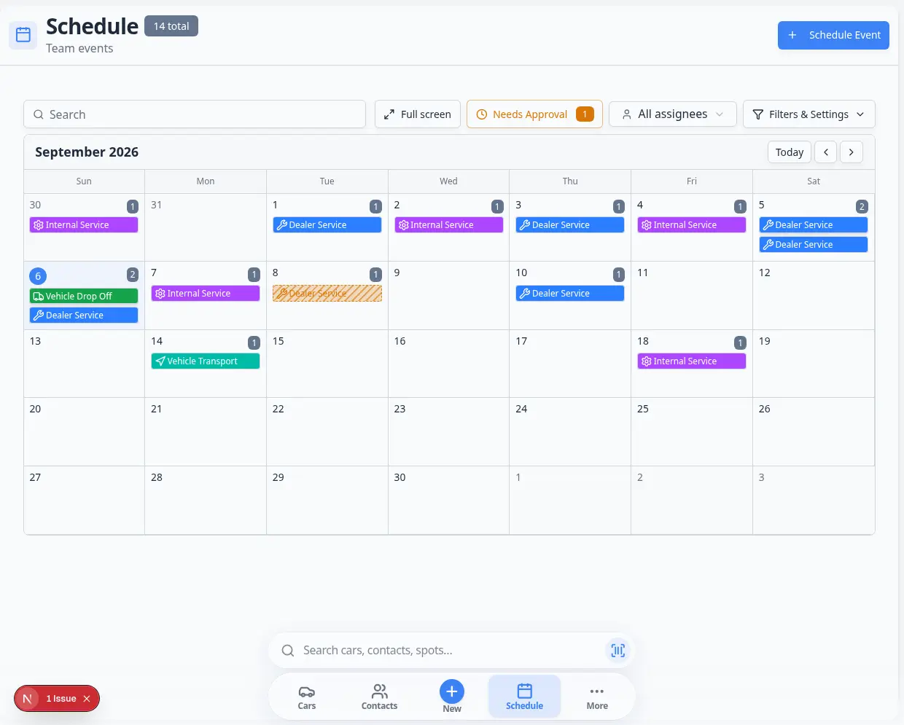Screen dimensions: 904x725
Task: Click the event count badge on September 10
Action: 618,275
